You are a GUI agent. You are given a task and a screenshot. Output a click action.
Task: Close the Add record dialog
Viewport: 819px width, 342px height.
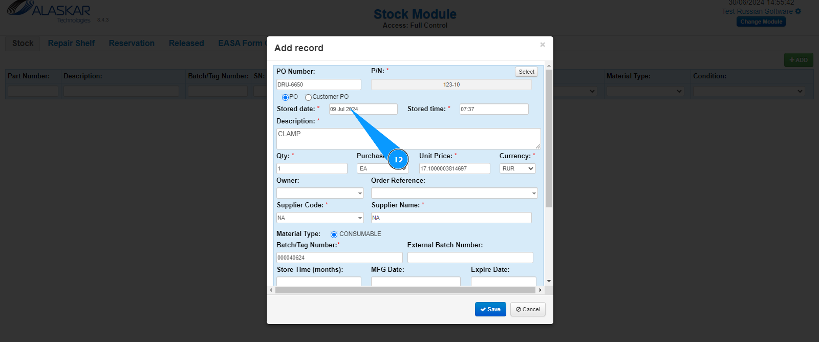(543, 45)
